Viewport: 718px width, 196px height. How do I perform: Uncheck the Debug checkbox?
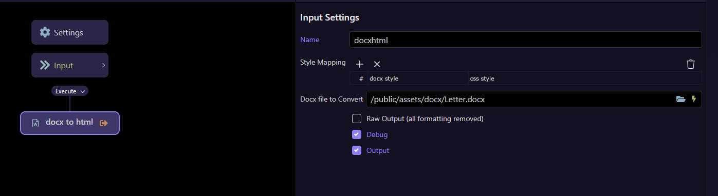click(357, 134)
